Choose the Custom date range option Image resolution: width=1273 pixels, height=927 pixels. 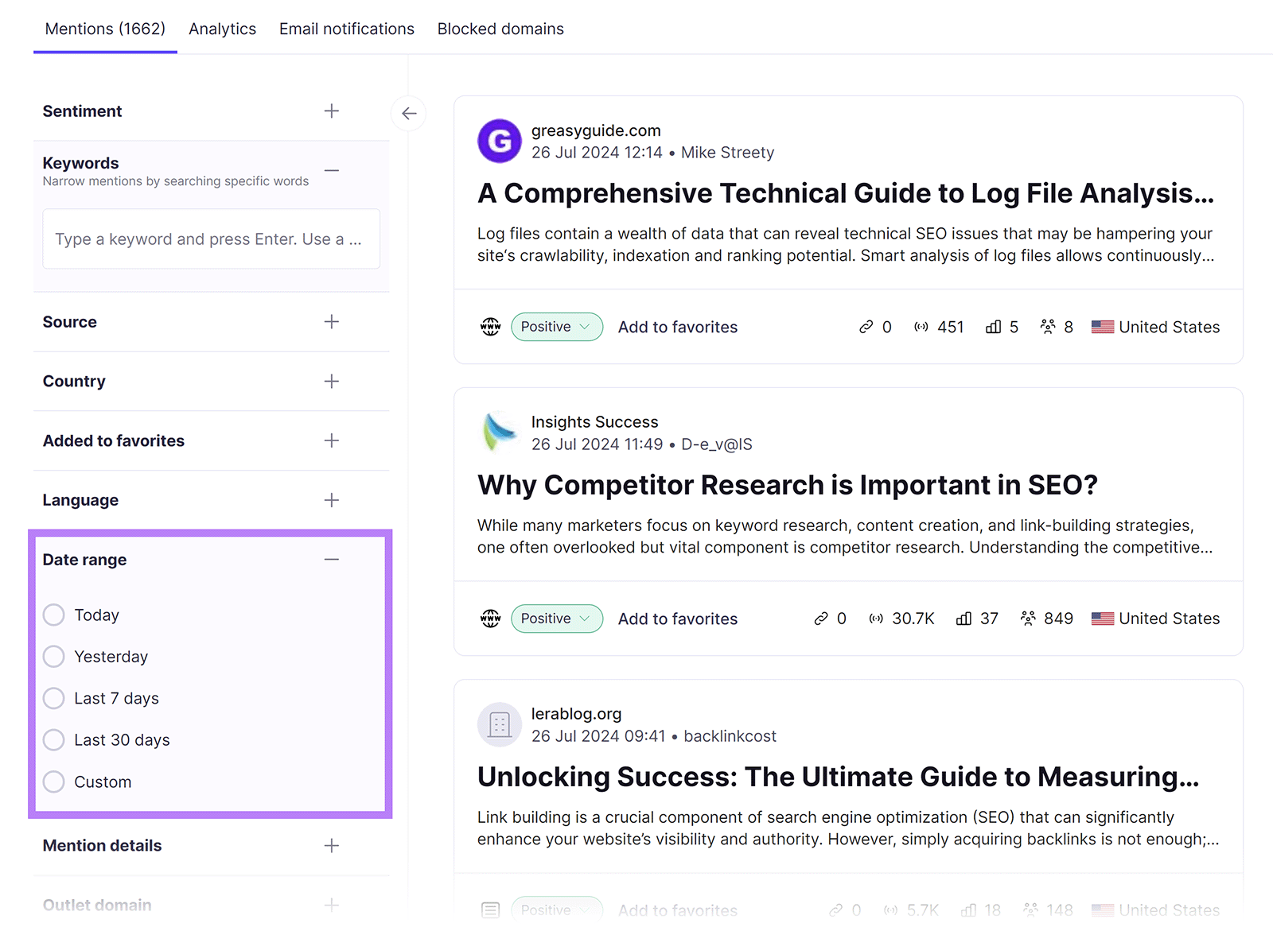54,782
